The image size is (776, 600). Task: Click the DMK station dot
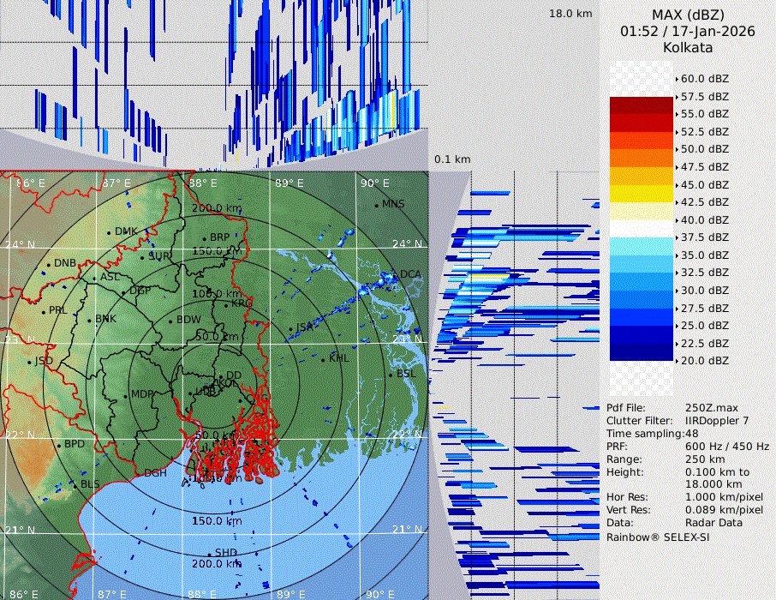[x=109, y=232]
